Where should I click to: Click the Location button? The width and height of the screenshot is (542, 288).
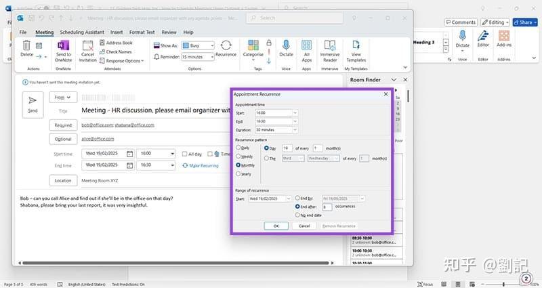pos(63,180)
